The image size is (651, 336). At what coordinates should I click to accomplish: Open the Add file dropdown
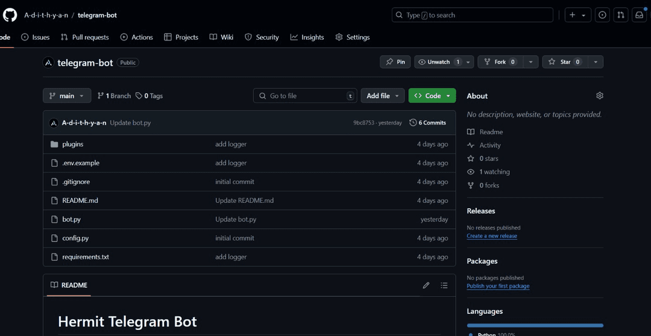click(383, 96)
